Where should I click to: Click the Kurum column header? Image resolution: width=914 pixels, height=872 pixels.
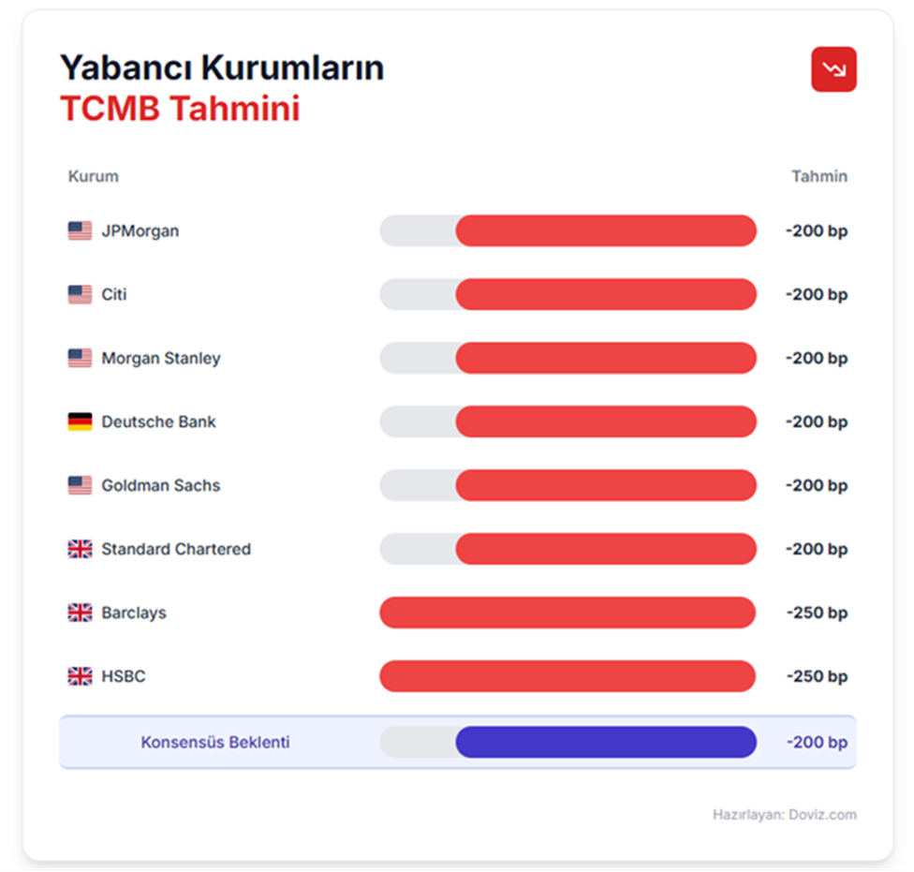pos(94,176)
